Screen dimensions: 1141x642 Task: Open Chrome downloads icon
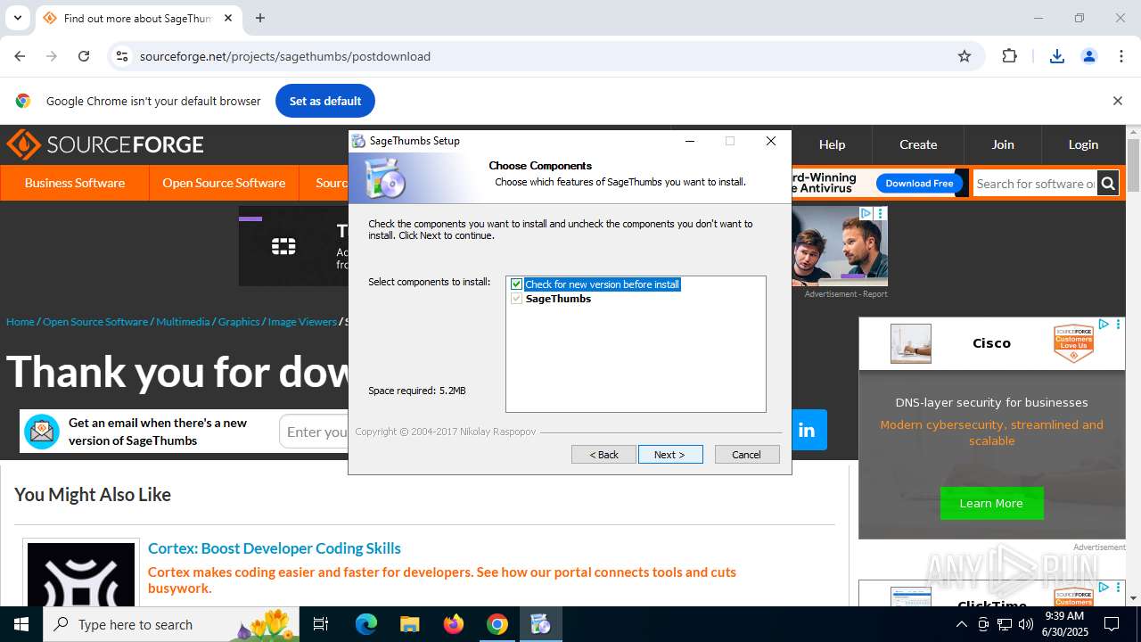click(1057, 56)
